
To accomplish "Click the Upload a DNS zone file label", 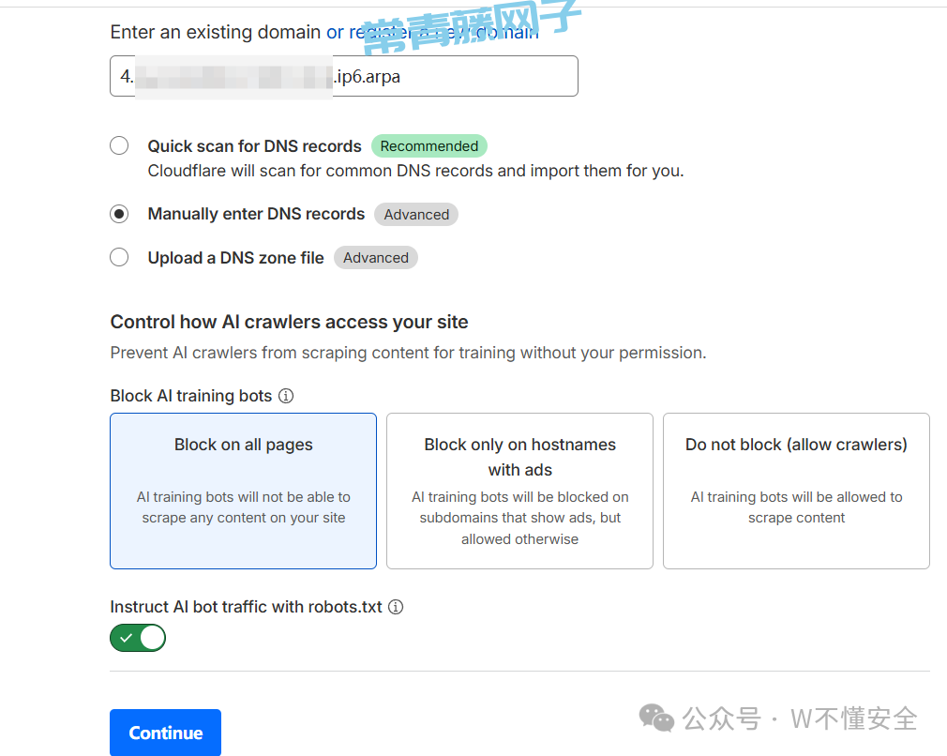I will pyautogui.click(x=235, y=258).
